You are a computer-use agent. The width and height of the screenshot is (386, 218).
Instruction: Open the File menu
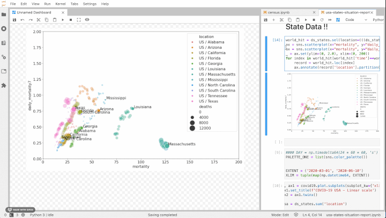click(13, 4)
